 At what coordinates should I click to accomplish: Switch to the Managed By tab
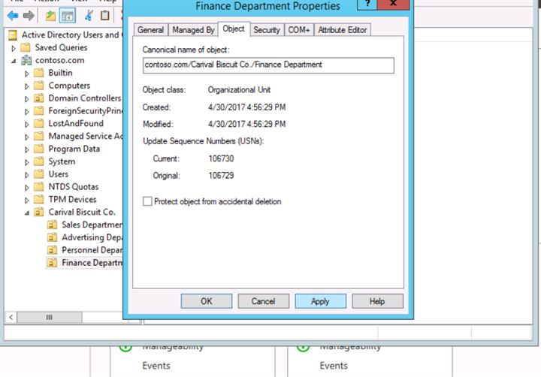[x=193, y=30]
